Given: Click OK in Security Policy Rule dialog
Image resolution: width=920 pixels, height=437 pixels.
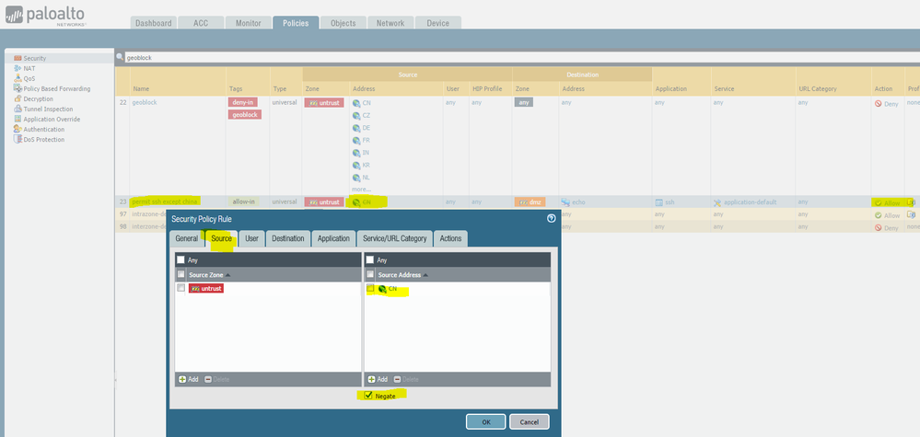Looking at the screenshot, I should click(486, 421).
